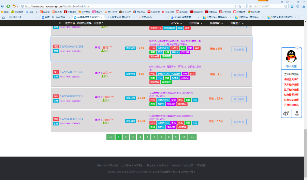Image resolution: width=307 pixels, height=180 pixels.
Task: Open the Weibo icon in side panel
Action: 286,113
